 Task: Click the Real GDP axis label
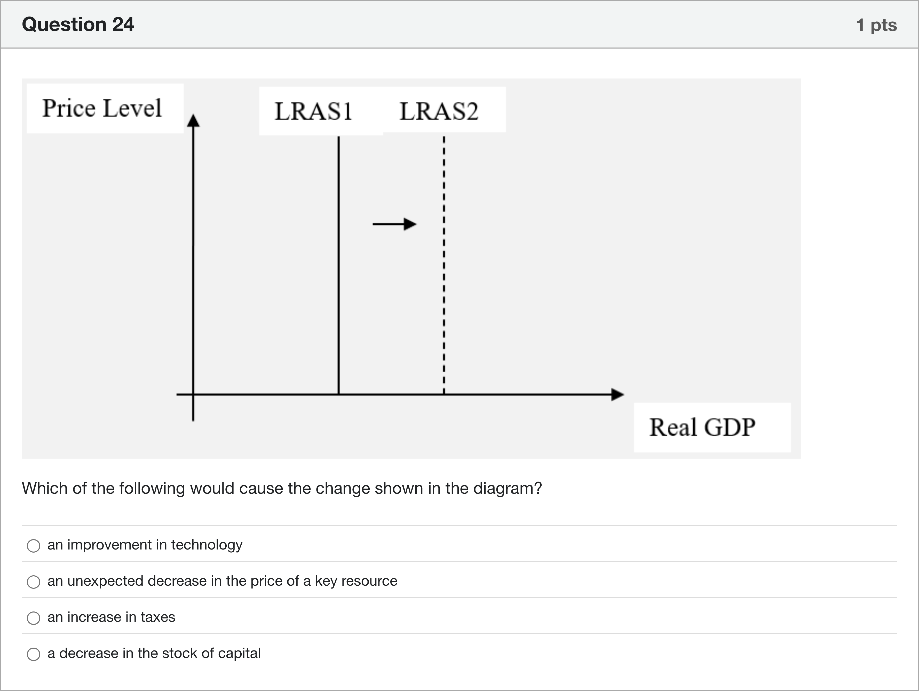[x=702, y=427]
